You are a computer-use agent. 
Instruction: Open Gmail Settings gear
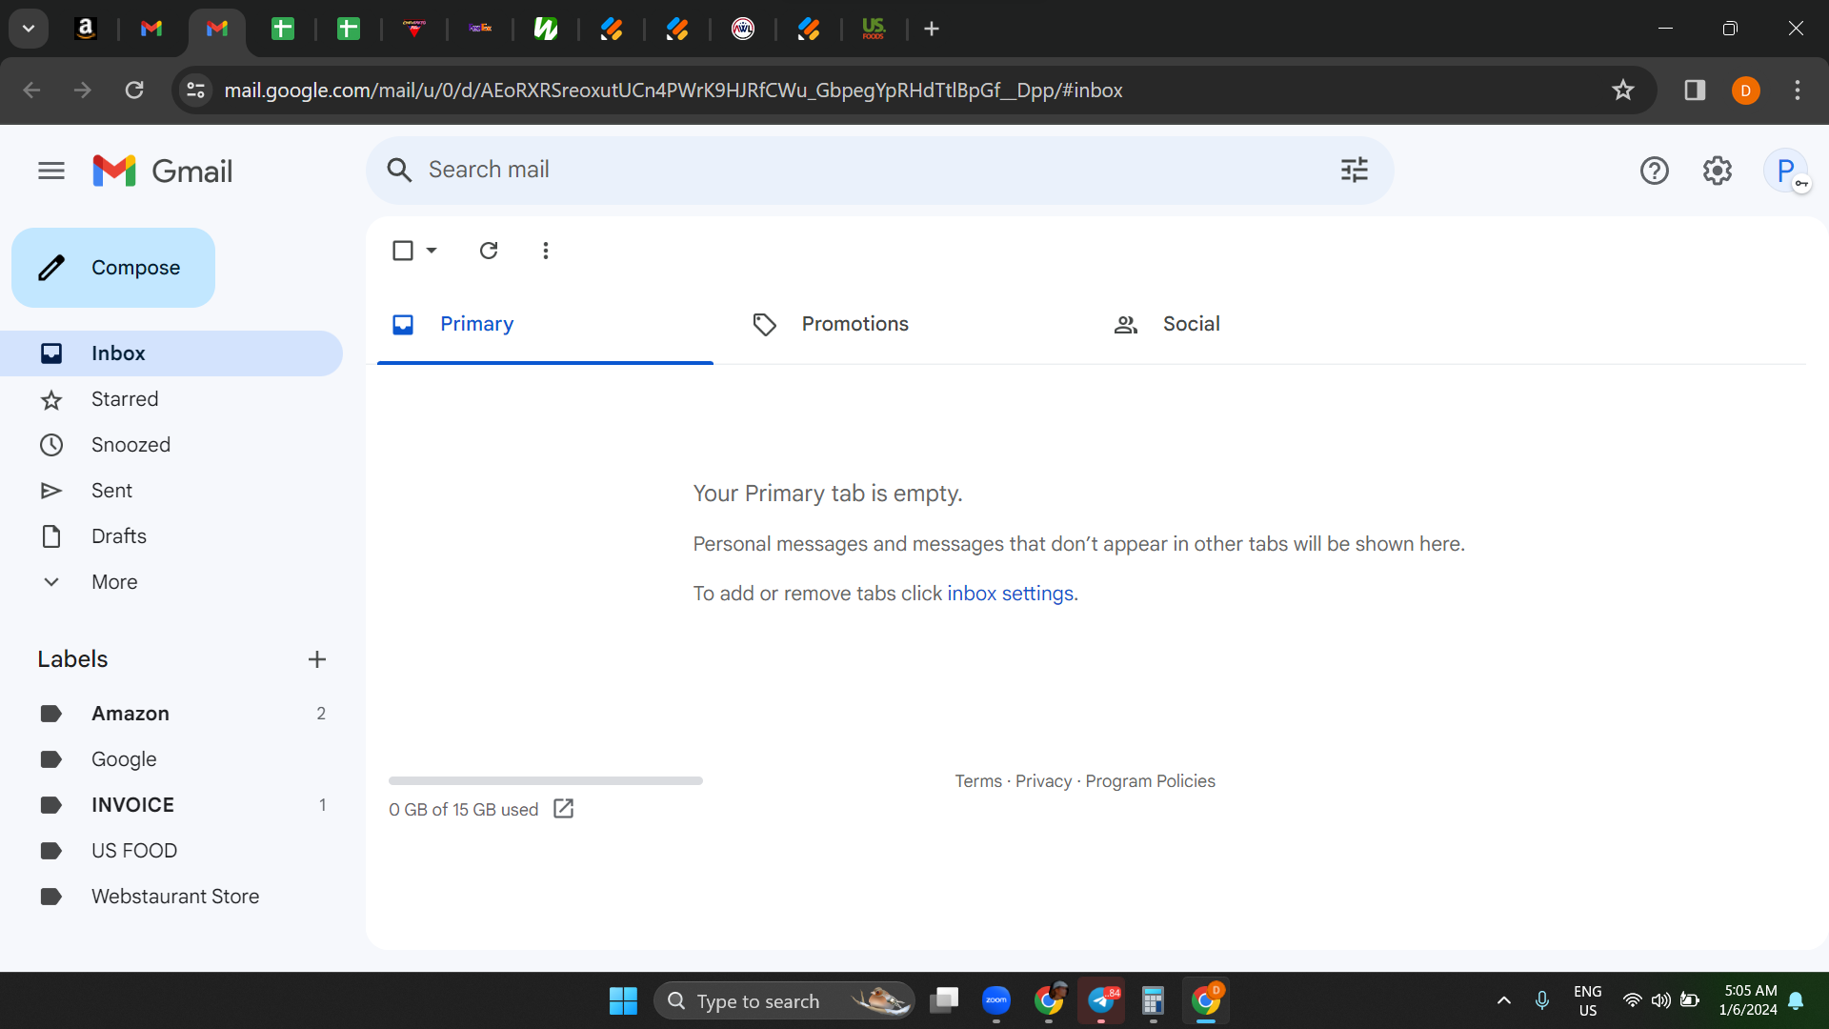(x=1717, y=171)
